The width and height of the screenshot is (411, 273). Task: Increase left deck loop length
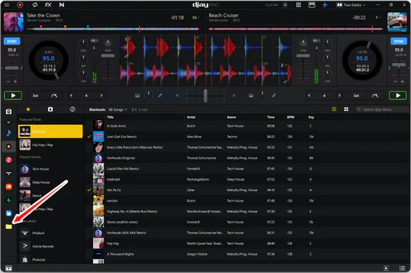pos(101,95)
